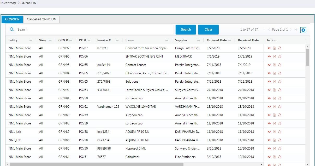Image resolution: width=315 pixels, height=166 pixels.
Task: Click the blue Search button
Action: coord(186,30)
